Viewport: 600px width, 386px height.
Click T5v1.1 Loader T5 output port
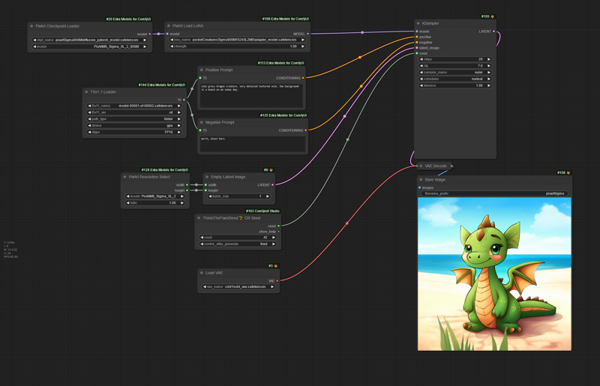[184, 100]
